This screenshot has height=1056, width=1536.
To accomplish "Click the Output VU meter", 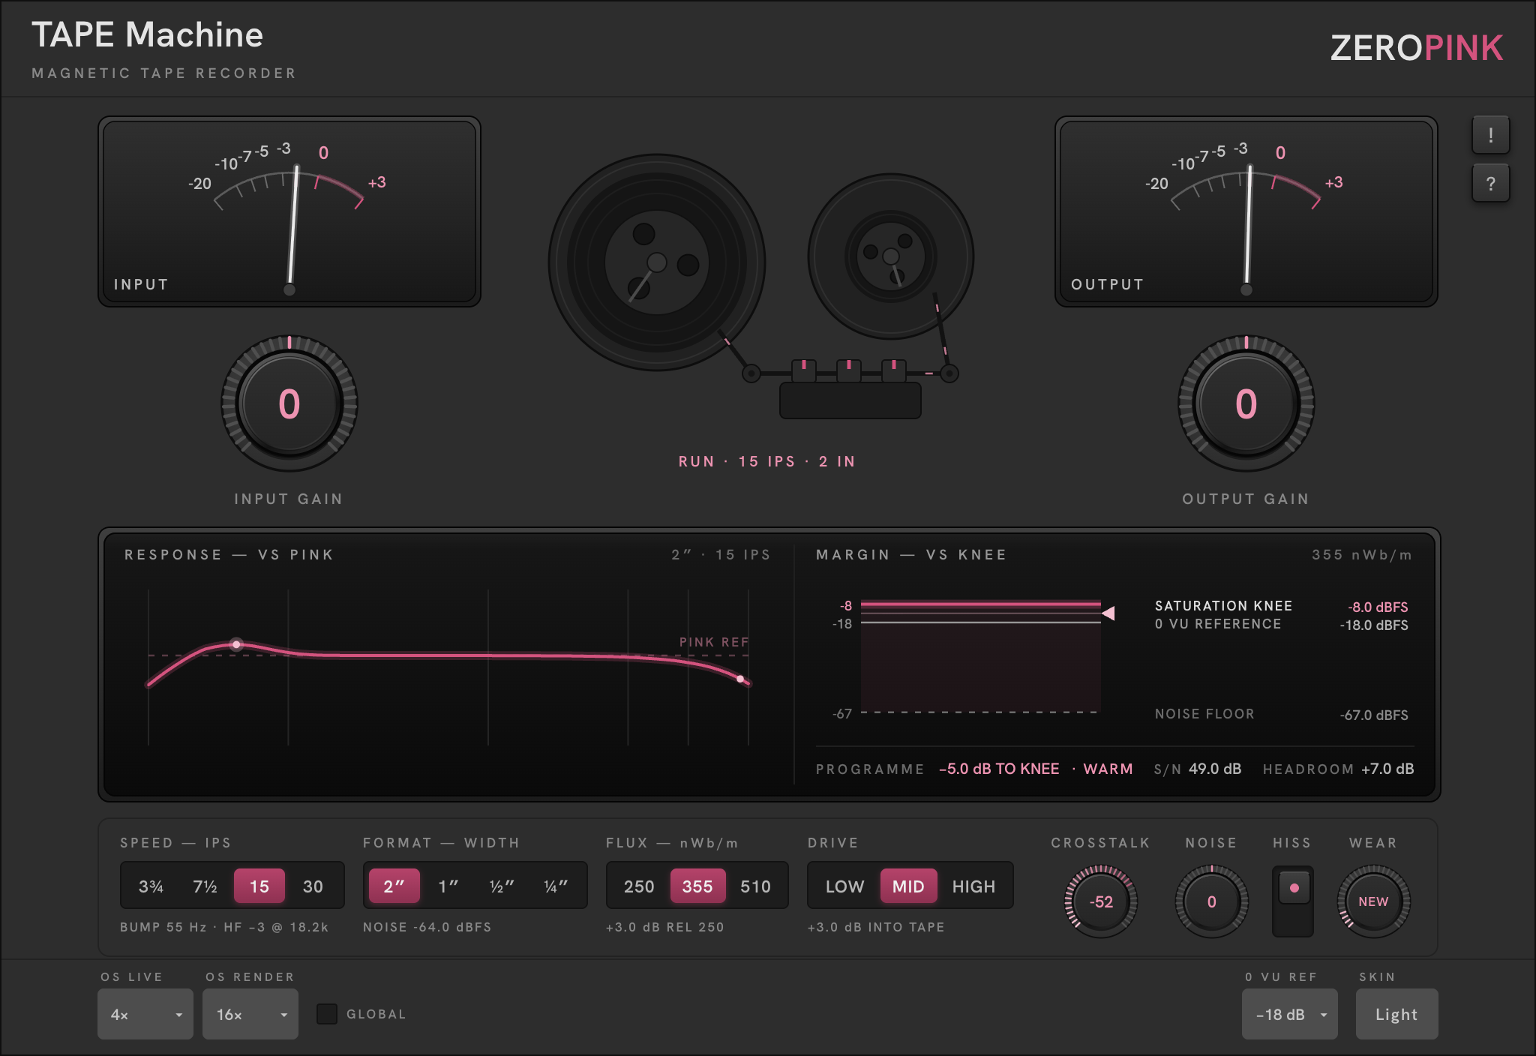I will (x=1246, y=211).
